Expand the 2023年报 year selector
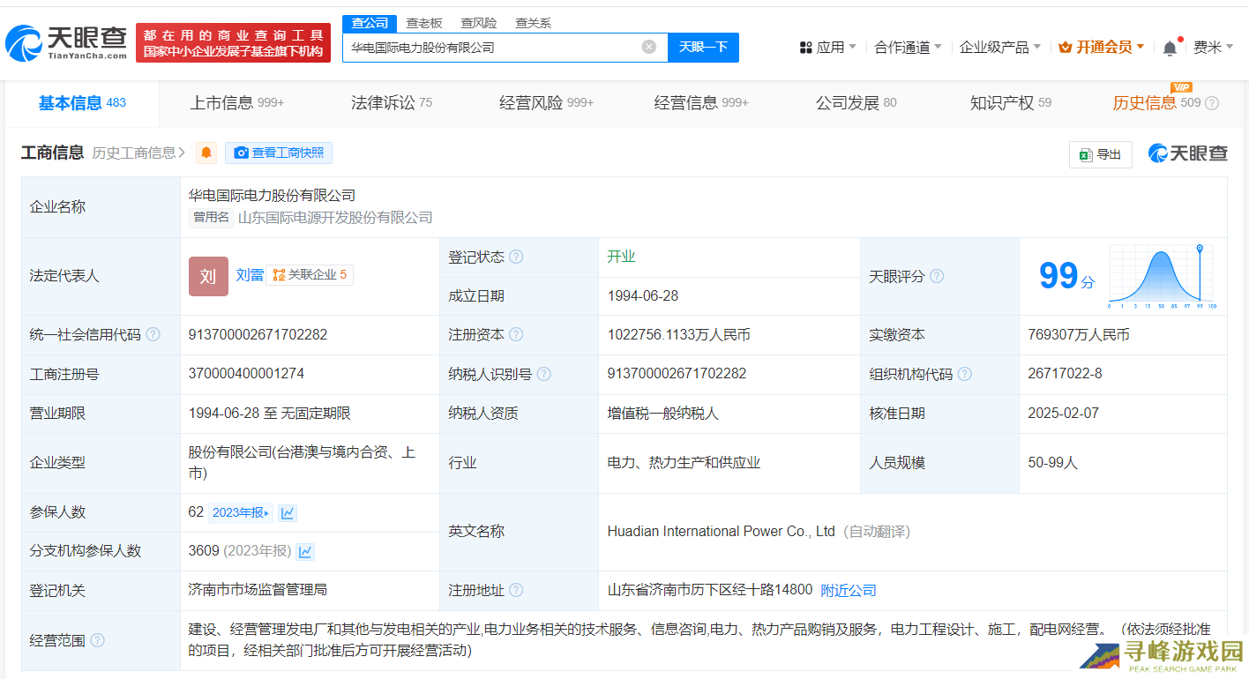1249x679 pixels. pos(242,512)
